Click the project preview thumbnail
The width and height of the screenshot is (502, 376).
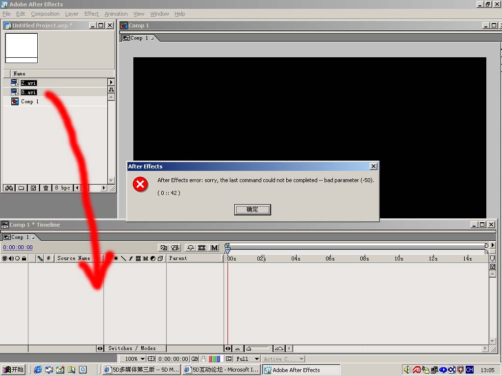pyautogui.click(x=22, y=48)
